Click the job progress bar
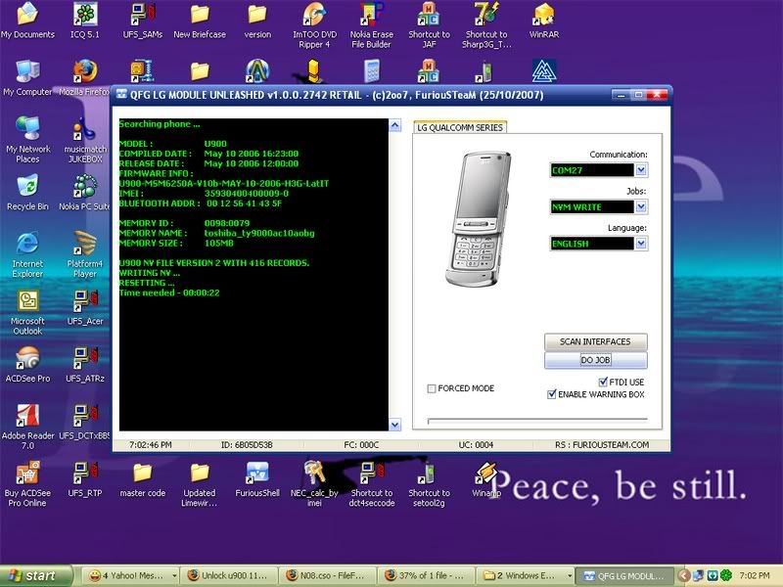The width and height of the screenshot is (783, 587). 537,421
